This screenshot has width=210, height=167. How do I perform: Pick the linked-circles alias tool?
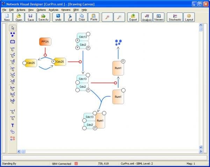[x=13, y=132]
